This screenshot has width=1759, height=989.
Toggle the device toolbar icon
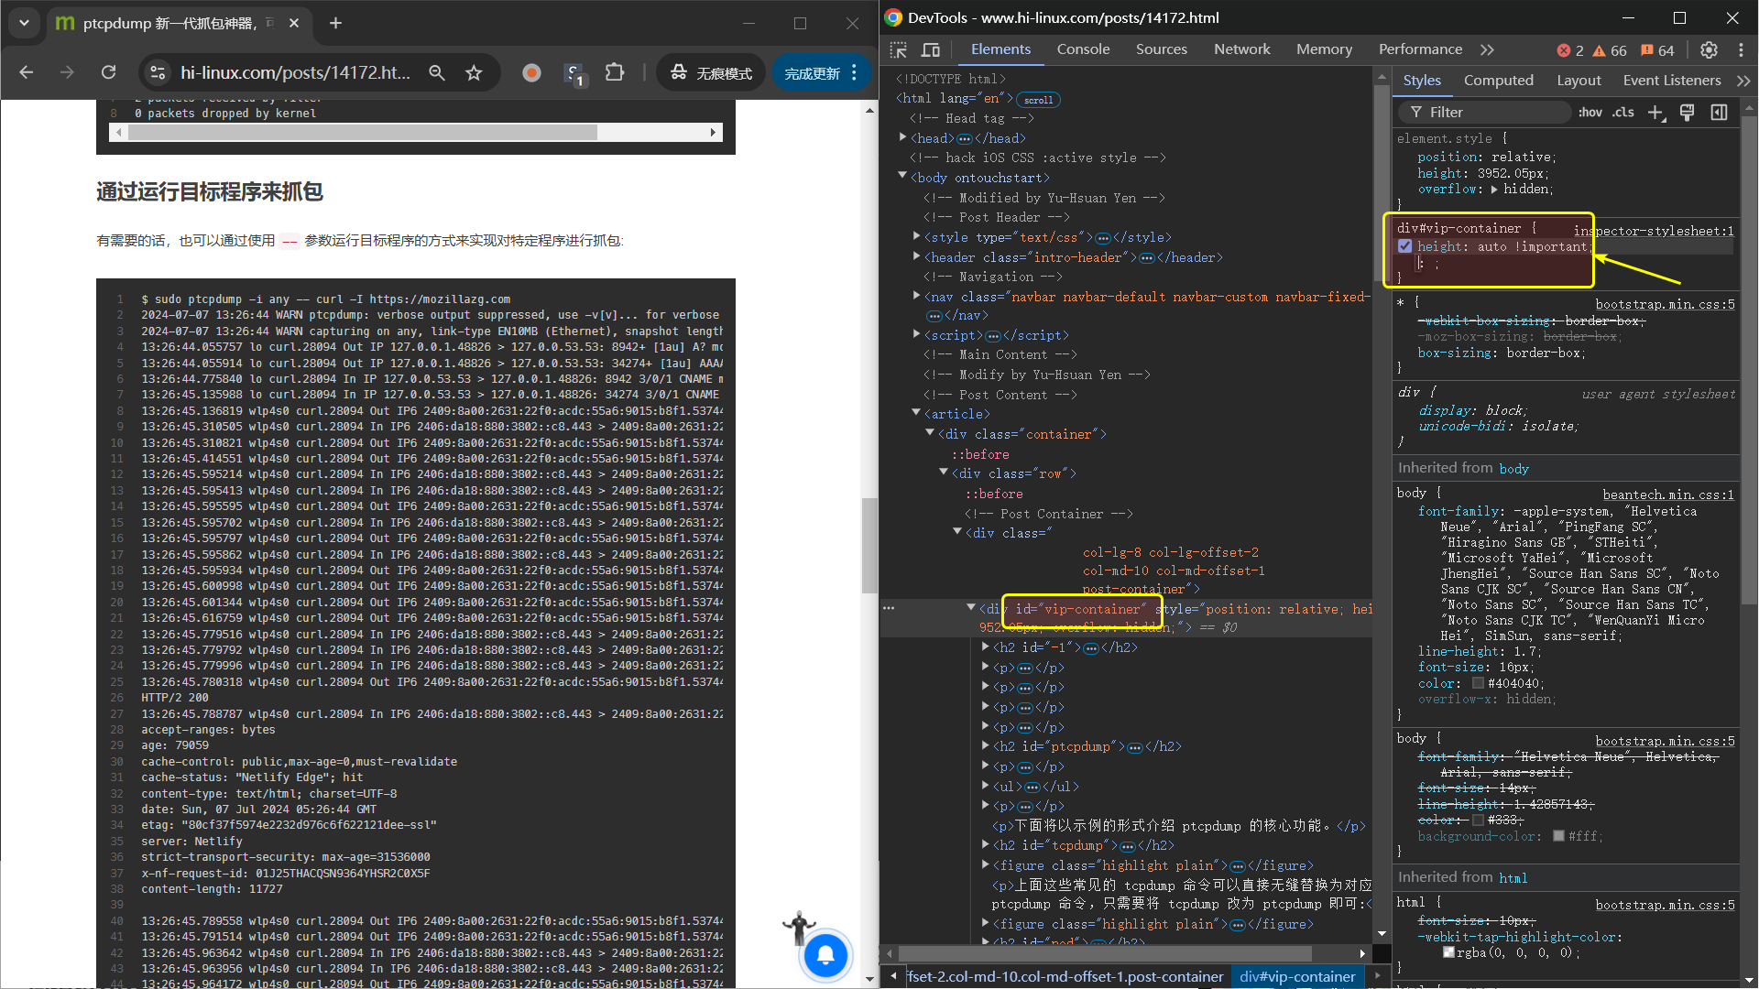931,49
